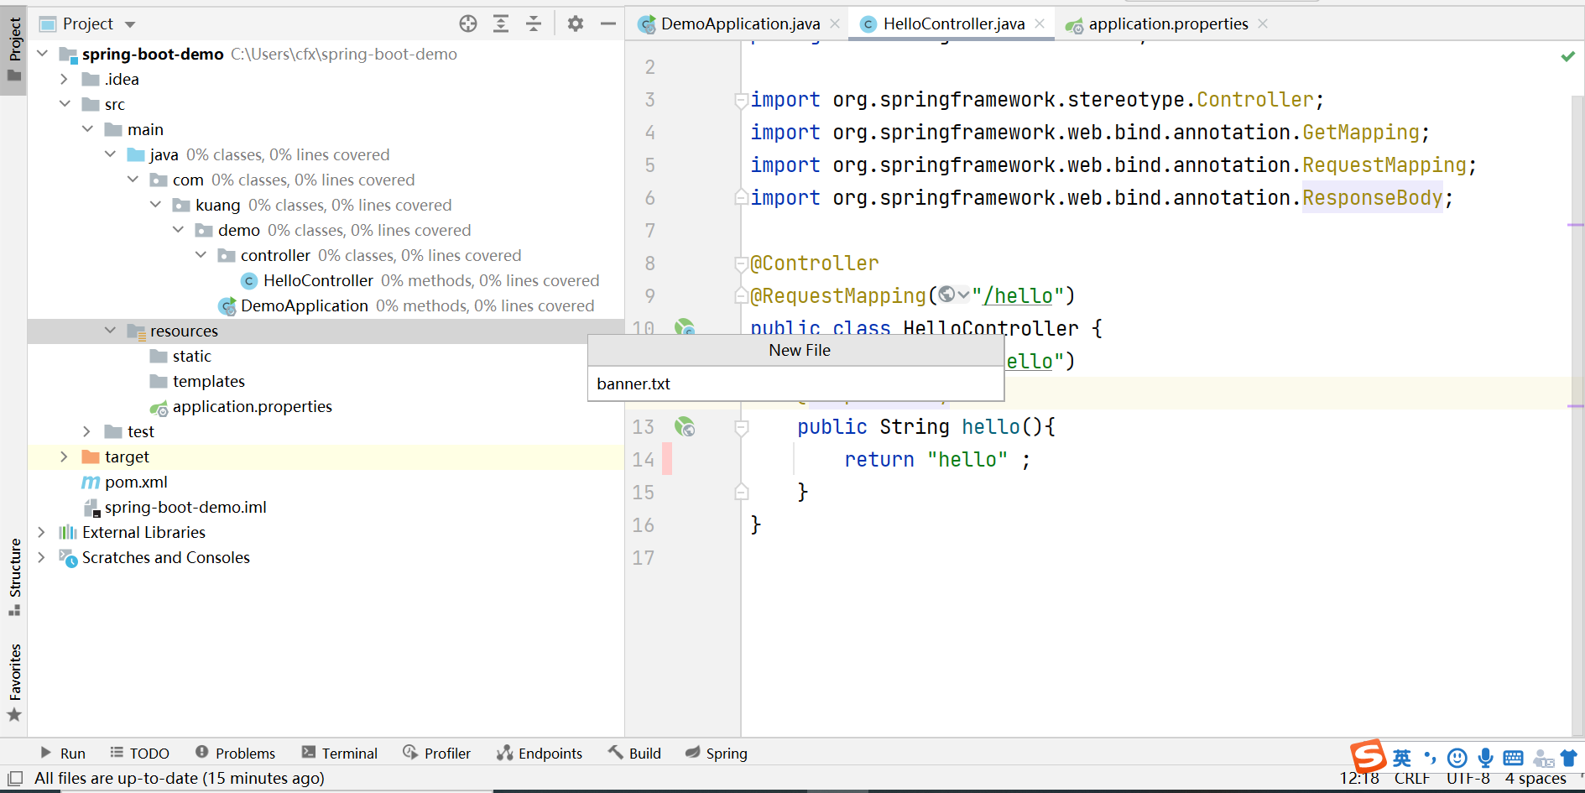Expand External Libraries node

(42, 532)
